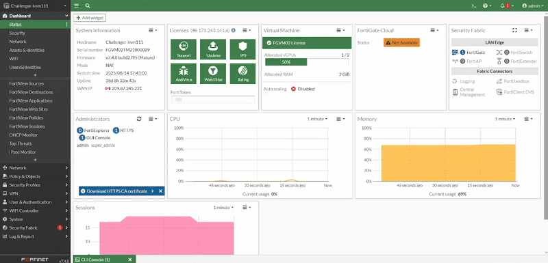Screen dimensions: 548x263
Task: Click Central Management fabric connector
Action: coord(469,92)
